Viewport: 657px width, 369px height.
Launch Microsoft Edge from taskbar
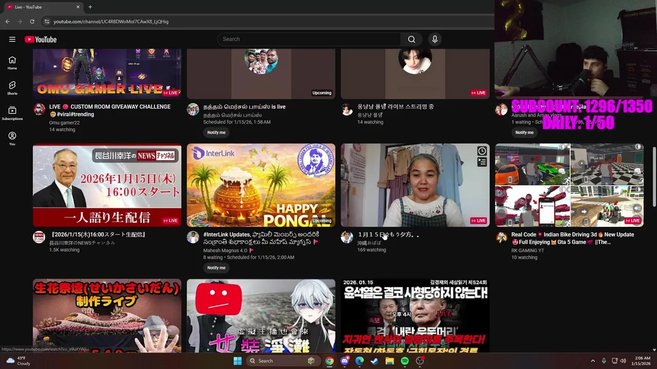click(359, 361)
